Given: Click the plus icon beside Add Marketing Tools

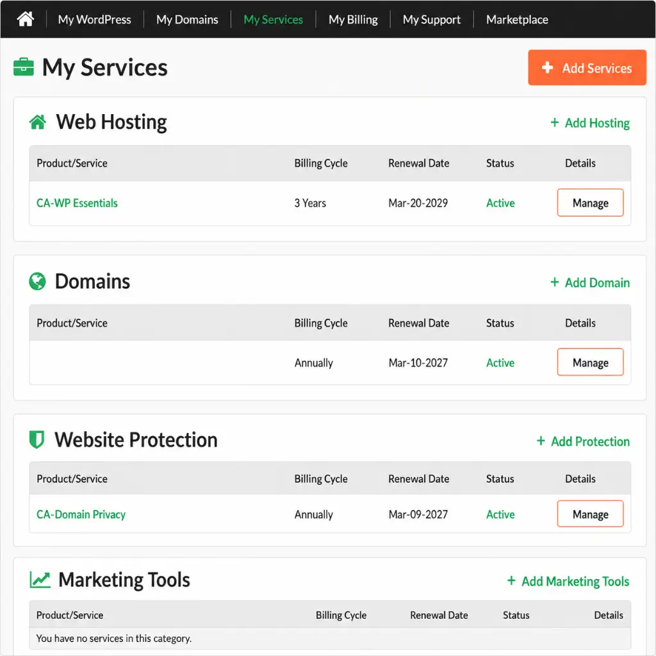Looking at the screenshot, I should (511, 580).
